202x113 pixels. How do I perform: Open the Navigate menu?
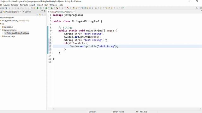point(24,5)
